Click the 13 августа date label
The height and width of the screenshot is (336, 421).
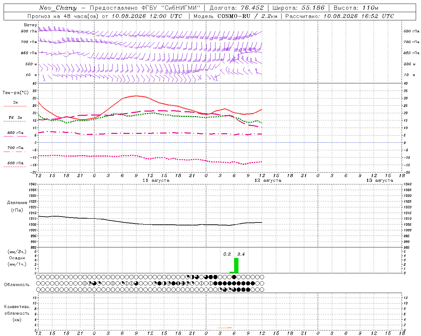pos(380,180)
